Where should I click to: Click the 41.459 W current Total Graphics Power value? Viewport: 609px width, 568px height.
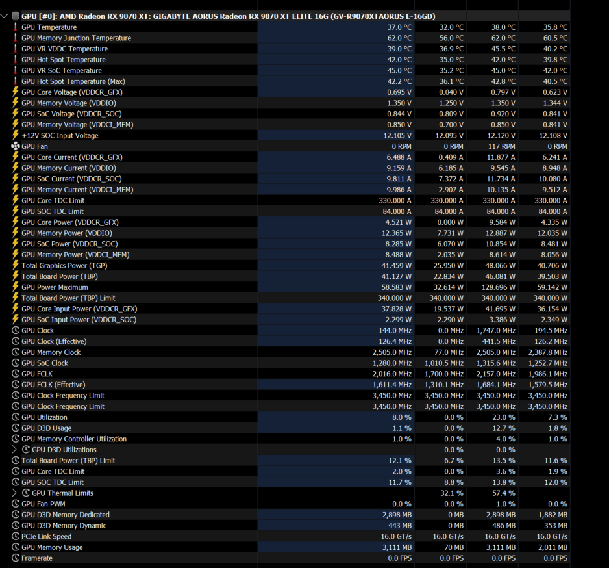pyautogui.click(x=397, y=266)
